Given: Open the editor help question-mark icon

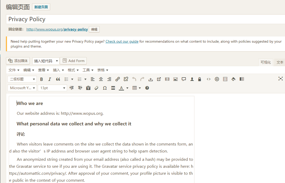Looking at the screenshot, I should point(147,88).
